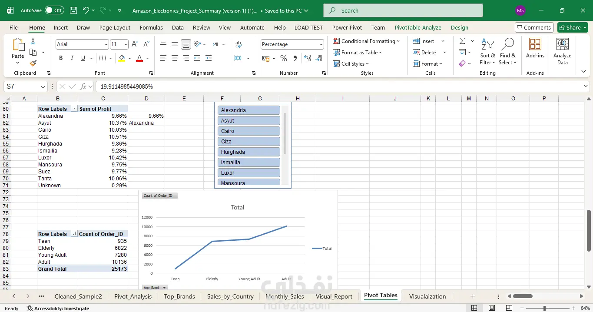The image size is (593, 312).
Task: Click the Undo arrow icon
Action: (x=86, y=10)
